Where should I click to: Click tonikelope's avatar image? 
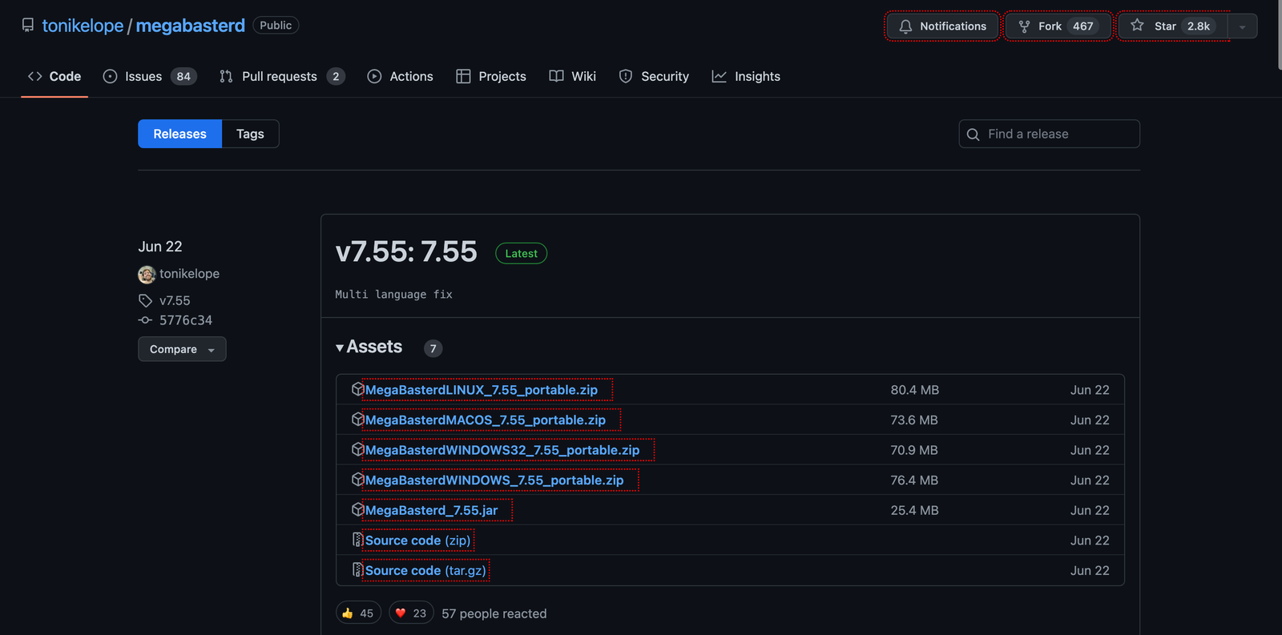(147, 275)
